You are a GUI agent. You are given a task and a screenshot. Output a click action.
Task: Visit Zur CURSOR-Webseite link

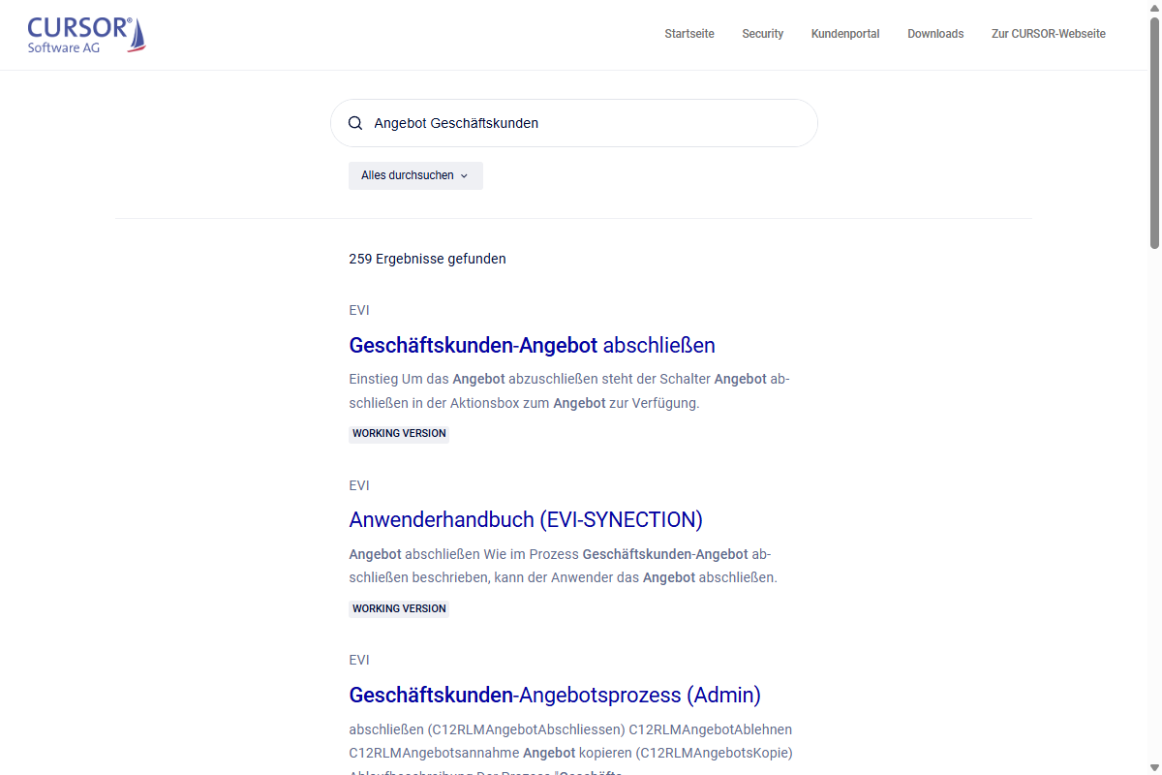coord(1048,34)
